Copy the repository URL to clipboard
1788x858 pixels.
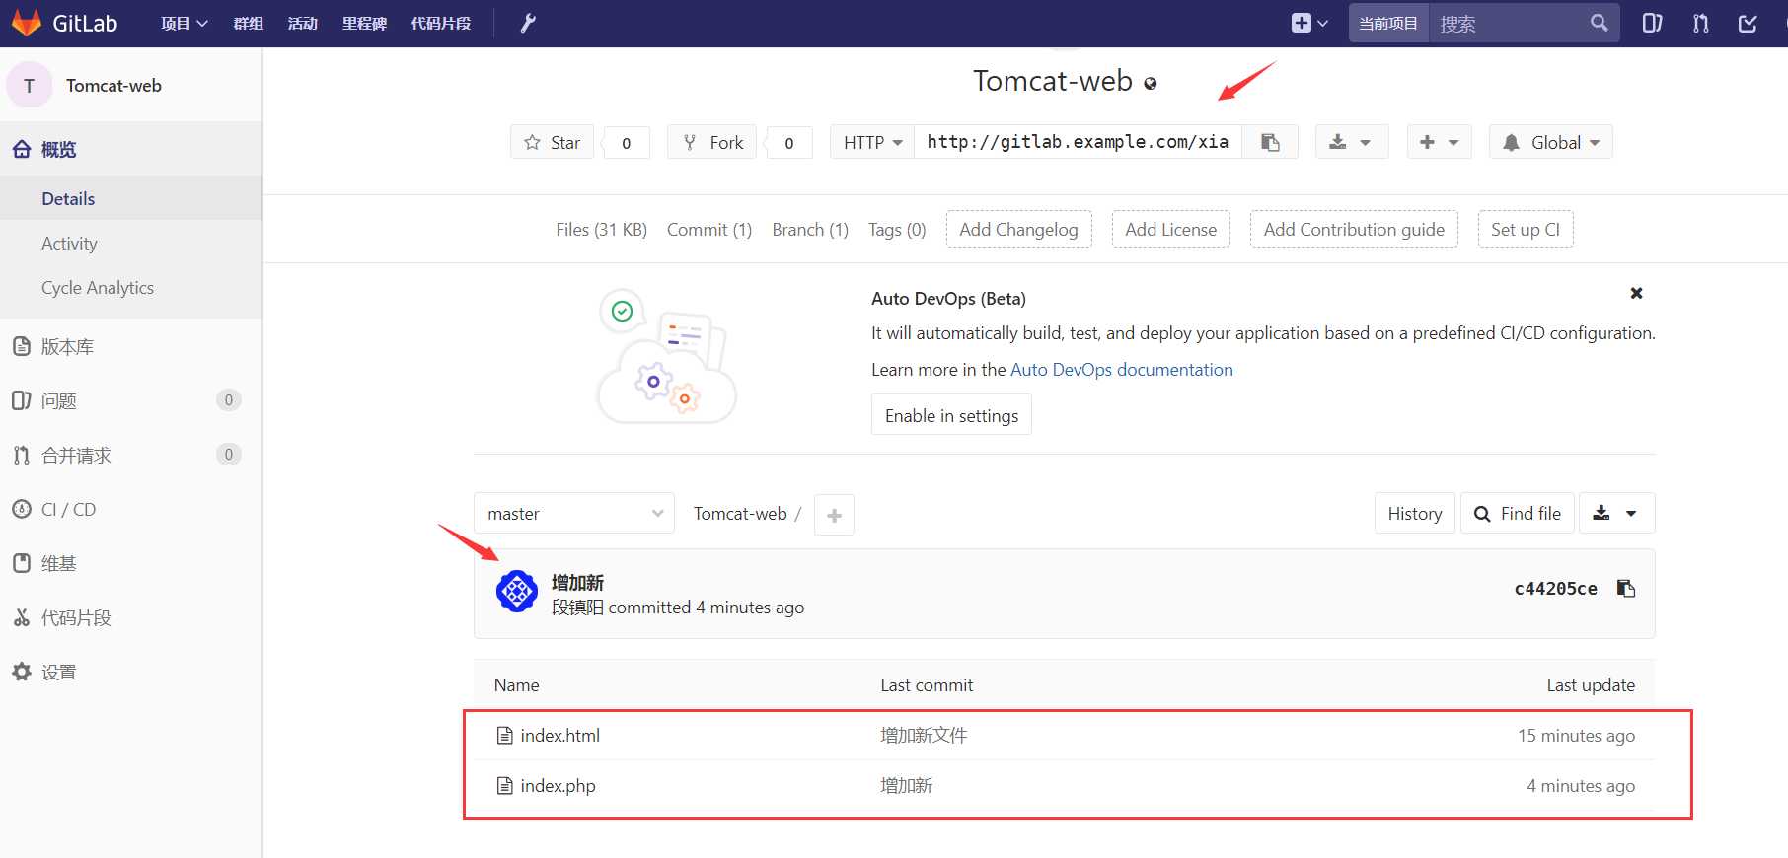click(1270, 142)
